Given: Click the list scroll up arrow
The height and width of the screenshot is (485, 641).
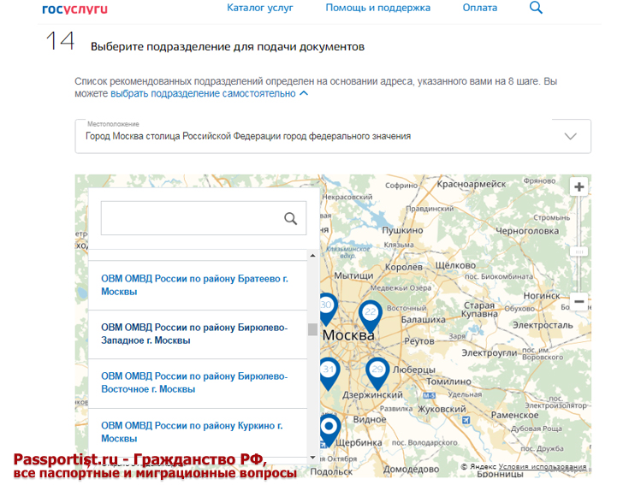Looking at the screenshot, I should (x=312, y=256).
